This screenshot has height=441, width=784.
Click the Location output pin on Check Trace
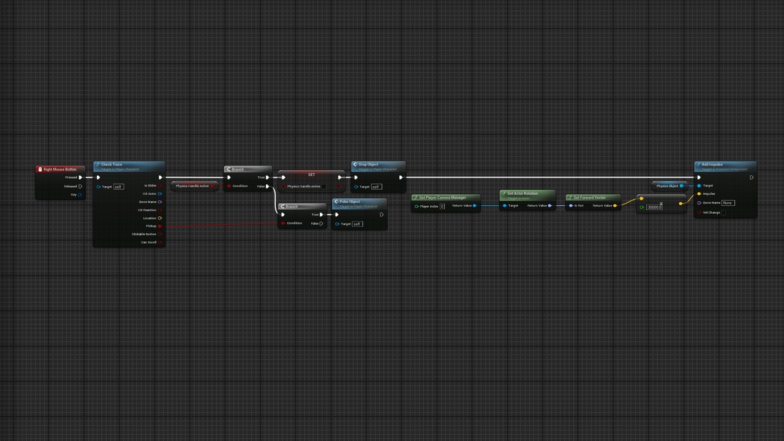point(160,218)
